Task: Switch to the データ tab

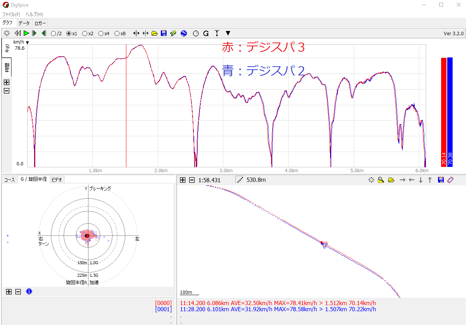Action: (24, 23)
